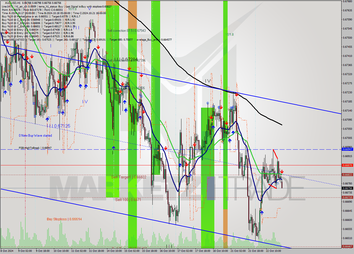Image resolution: width=354 pixels, height=254 pixels.
Task: Click the 'I V' wave label near 17 Oct 18:00
Action: point(208,81)
